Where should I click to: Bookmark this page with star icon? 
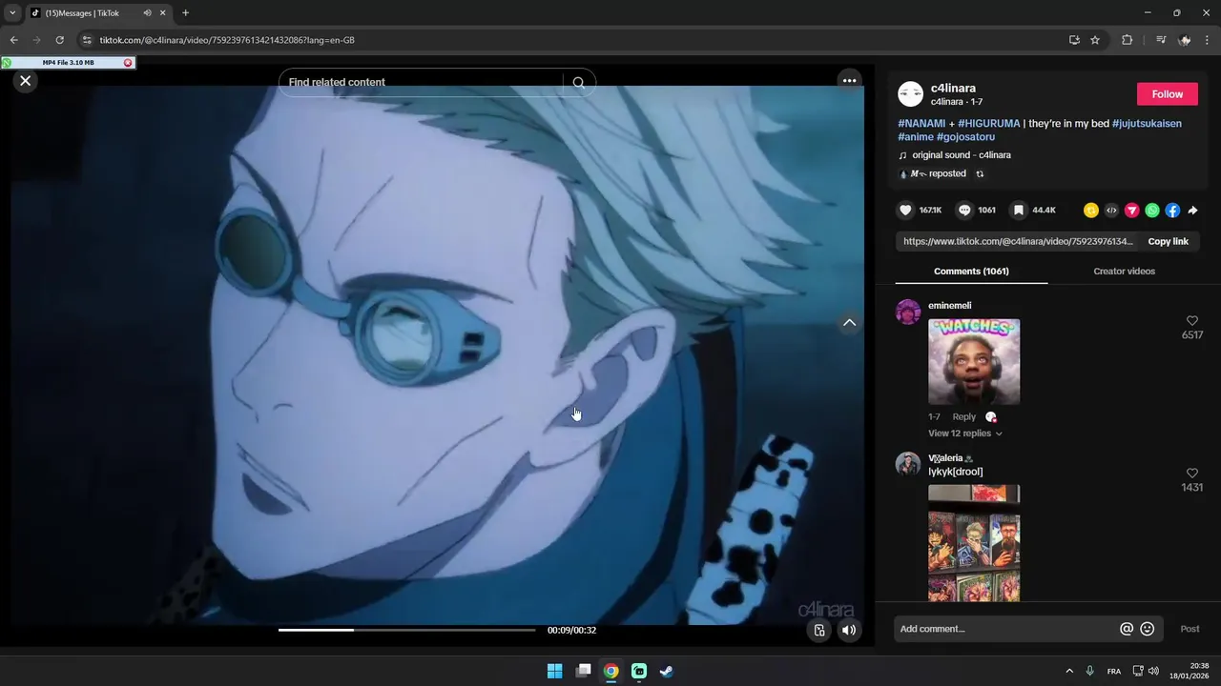[1095, 40]
